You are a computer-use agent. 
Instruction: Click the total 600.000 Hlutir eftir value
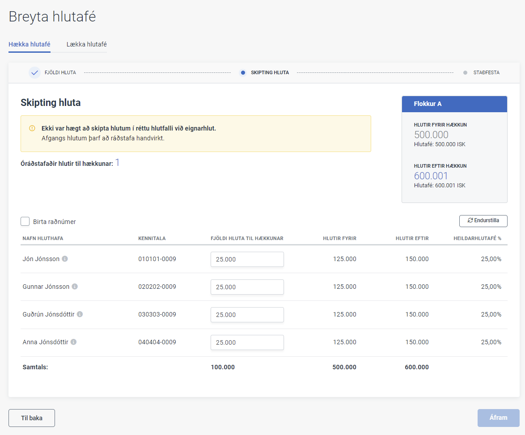416,367
